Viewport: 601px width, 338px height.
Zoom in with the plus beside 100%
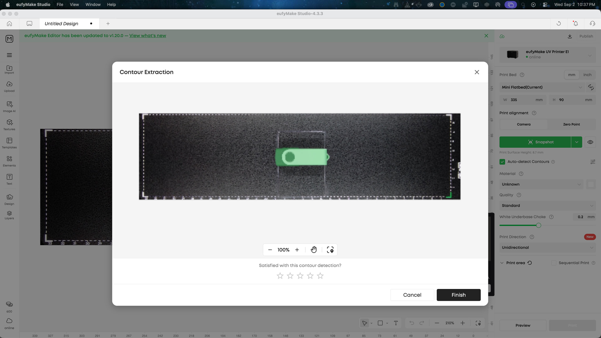tap(297, 250)
